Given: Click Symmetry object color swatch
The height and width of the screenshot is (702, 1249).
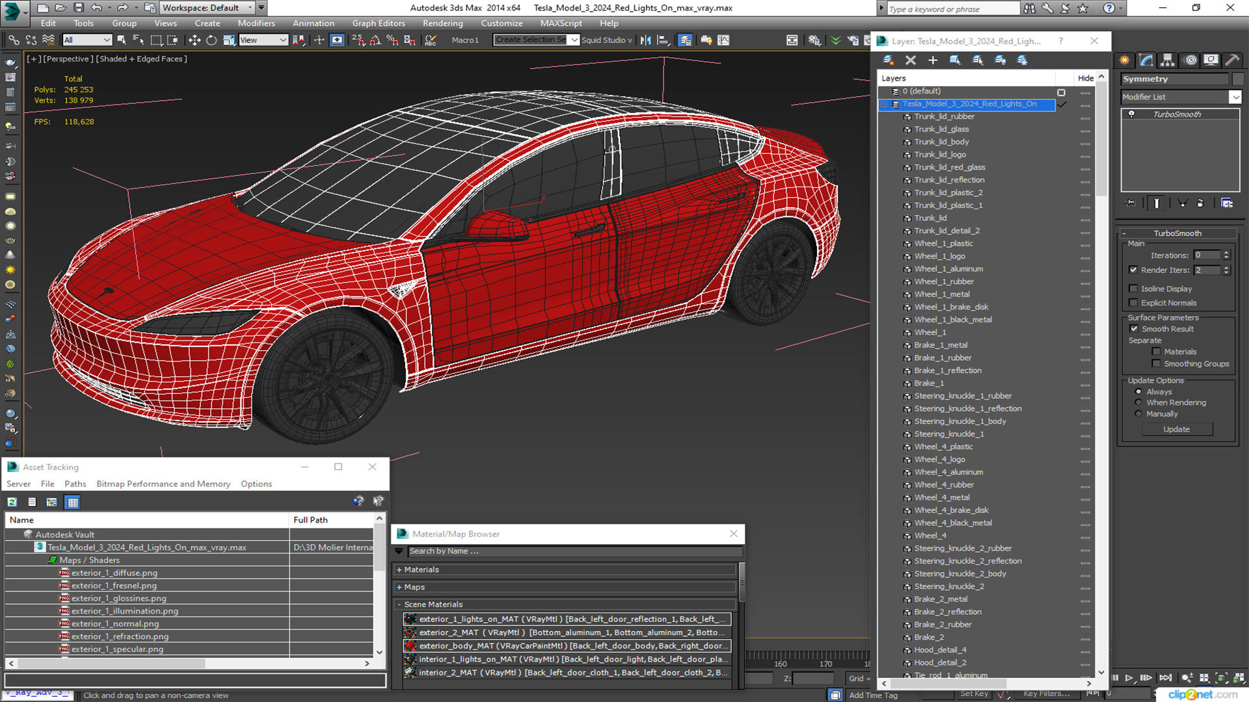Looking at the screenshot, I should [x=1237, y=79].
